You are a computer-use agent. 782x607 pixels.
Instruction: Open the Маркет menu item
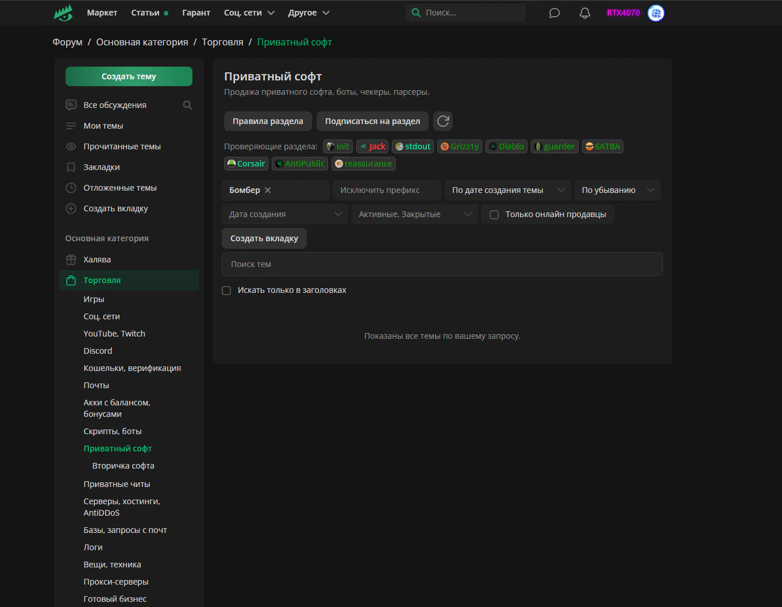coord(102,13)
